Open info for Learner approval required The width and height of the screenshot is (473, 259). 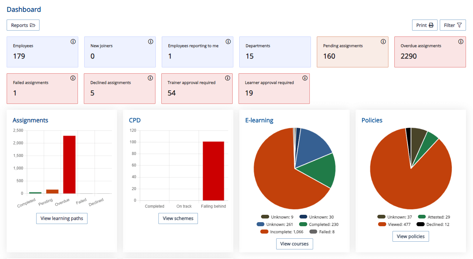coord(305,78)
